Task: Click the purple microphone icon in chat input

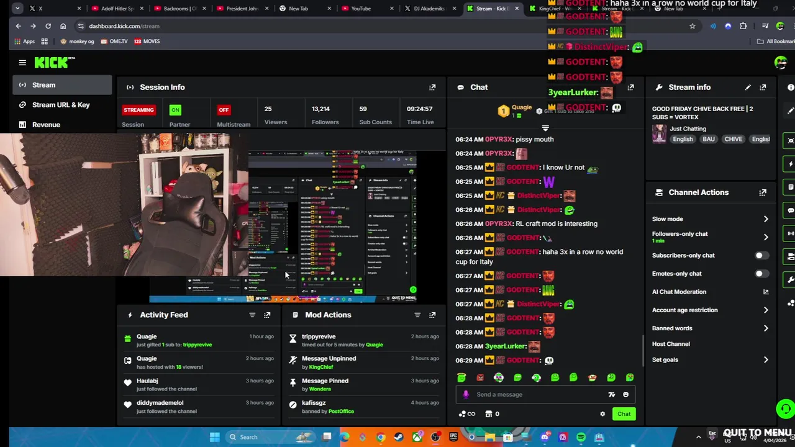Action: pos(466,394)
